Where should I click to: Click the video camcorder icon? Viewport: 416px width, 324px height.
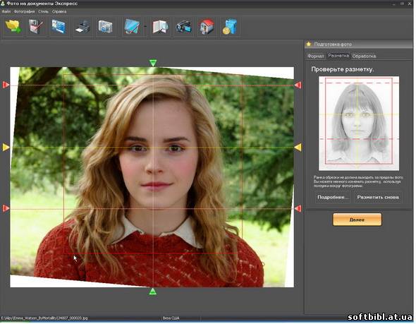coord(183,27)
